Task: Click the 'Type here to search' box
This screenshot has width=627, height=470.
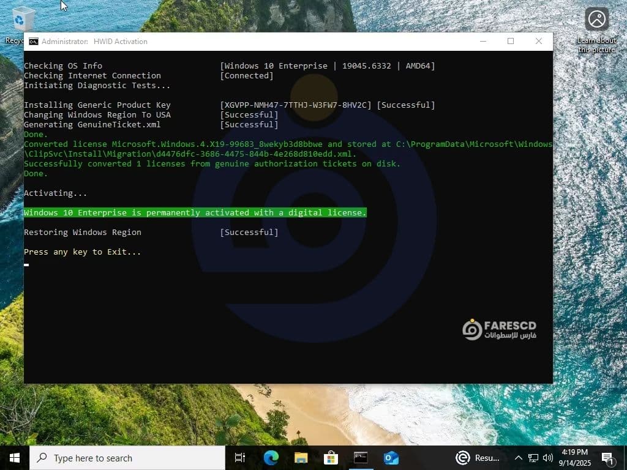Action: click(x=127, y=458)
